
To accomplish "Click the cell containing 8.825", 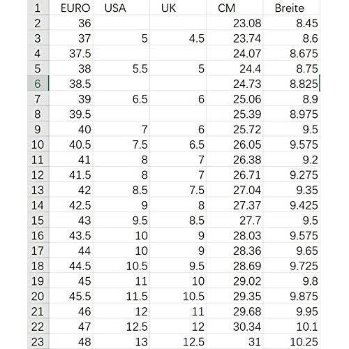I will [291, 84].
